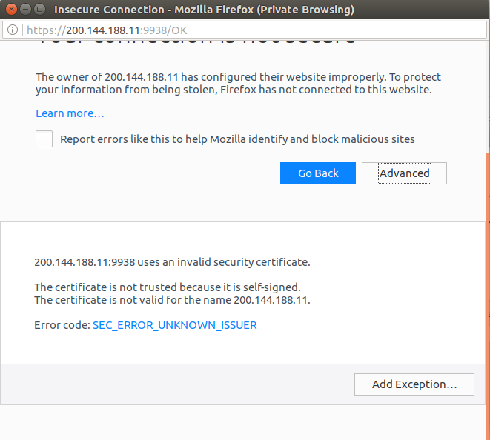490x440 pixels.
Task: Click the 'uses an invalid security certificate' line
Action: (x=172, y=262)
